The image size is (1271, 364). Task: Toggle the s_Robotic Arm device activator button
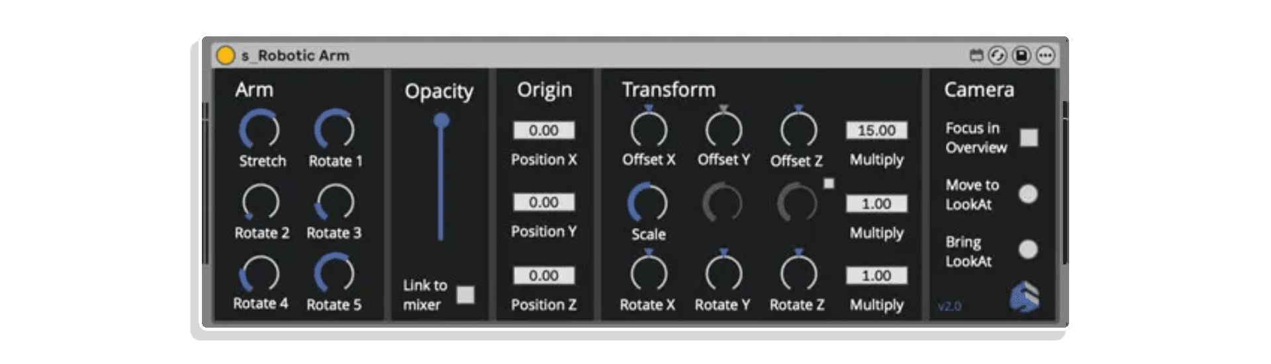click(x=226, y=55)
